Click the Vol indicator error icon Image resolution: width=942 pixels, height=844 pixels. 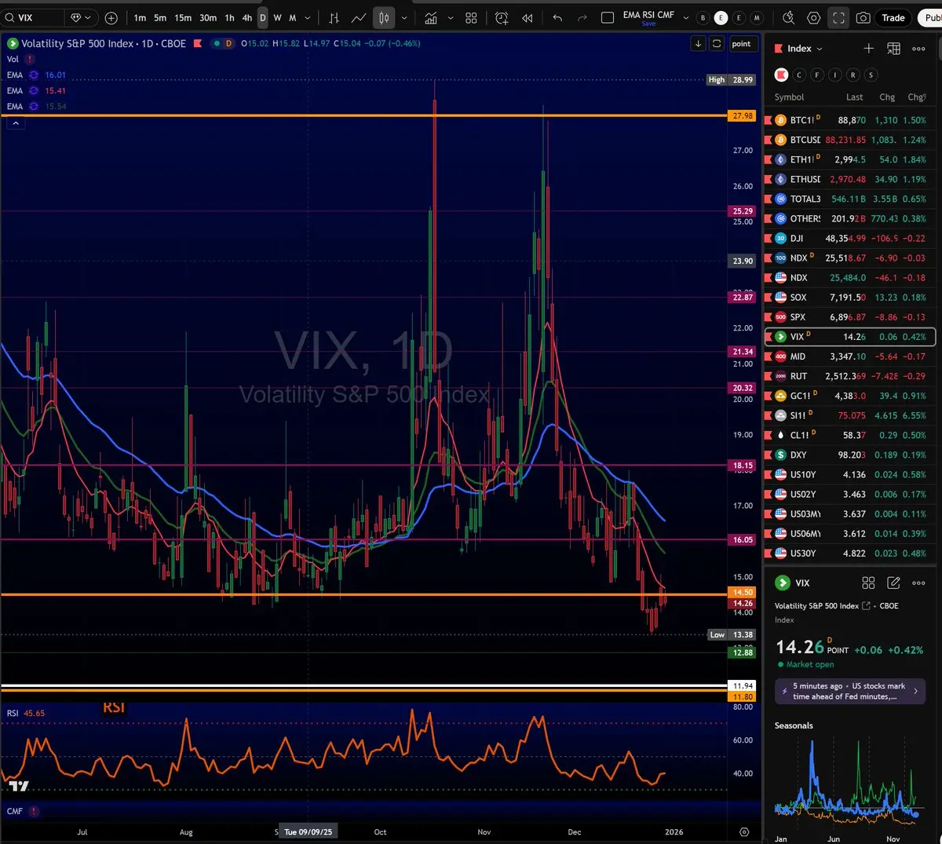[x=30, y=59]
